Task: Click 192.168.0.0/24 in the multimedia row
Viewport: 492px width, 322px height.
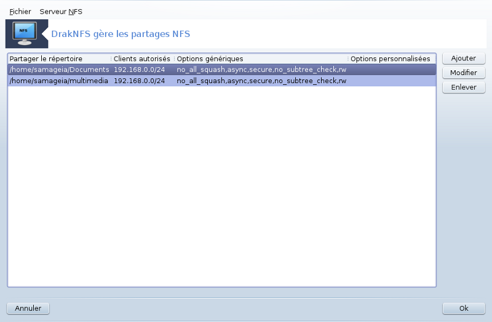Action: (140, 81)
